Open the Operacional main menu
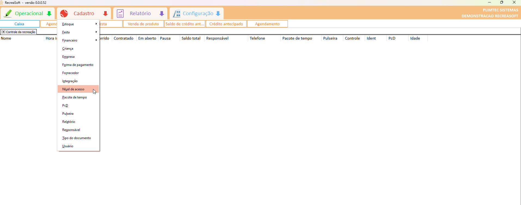This screenshot has width=521, height=205. click(28, 13)
